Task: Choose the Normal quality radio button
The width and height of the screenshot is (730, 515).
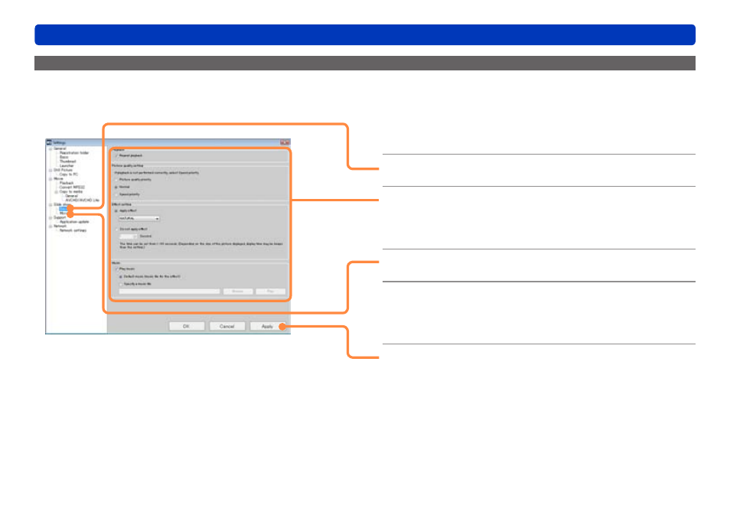Action: [x=116, y=187]
